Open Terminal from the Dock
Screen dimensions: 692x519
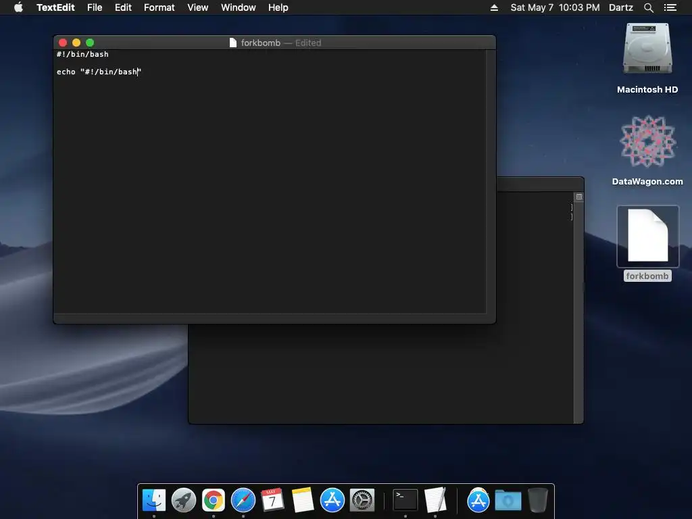pyautogui.click(x=405, y=501)
